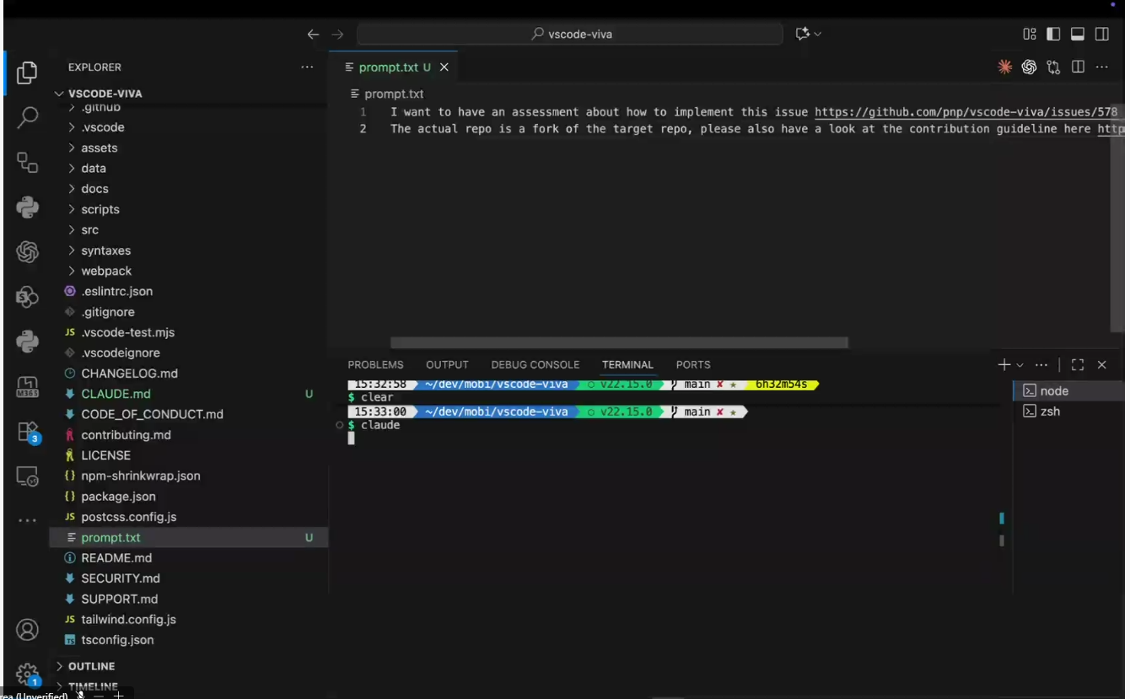Open the Manage settings gear icon
The width and height of the screenshot is (1130, 699).
(27, 673)
